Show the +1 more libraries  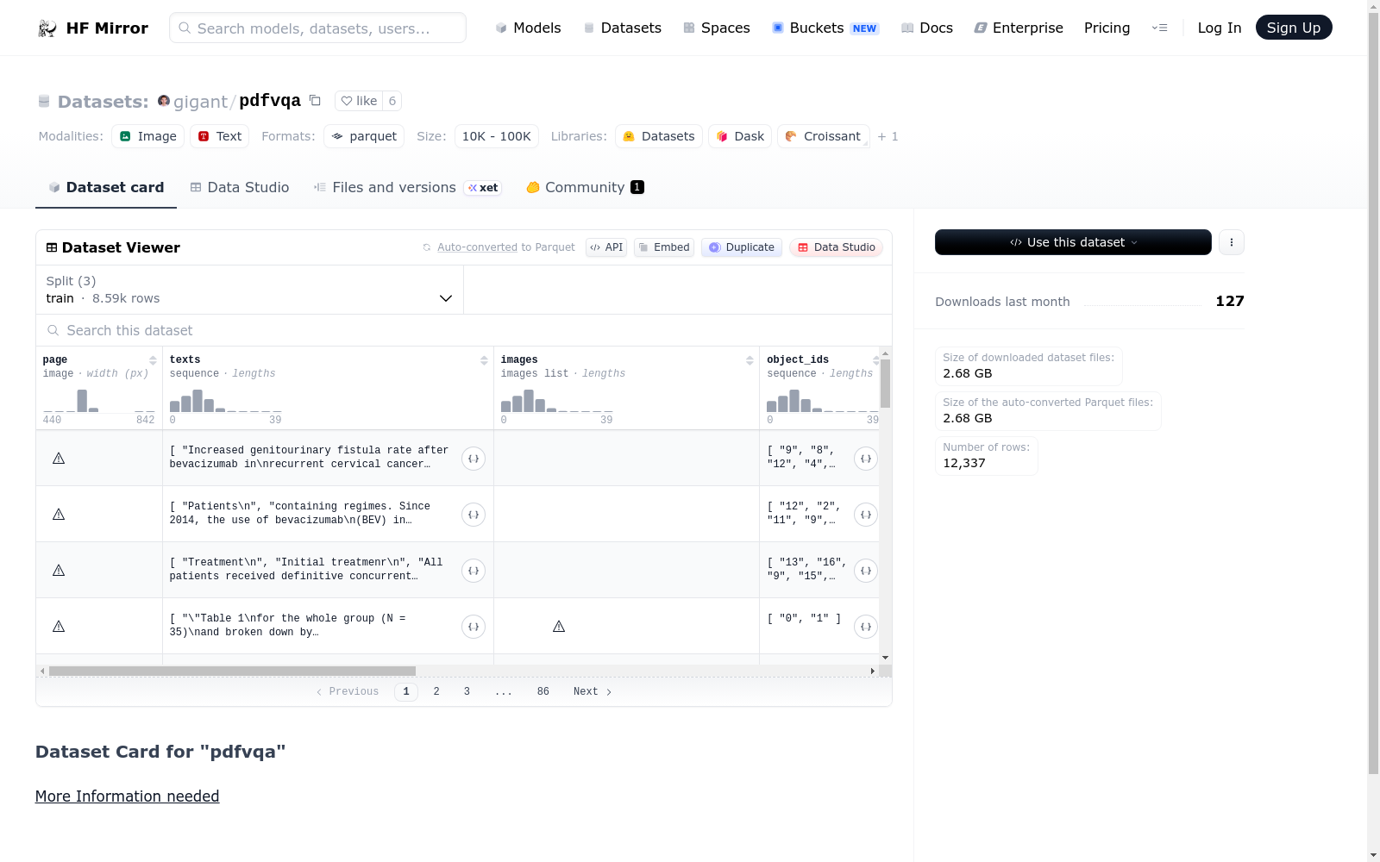pos(888,136)
